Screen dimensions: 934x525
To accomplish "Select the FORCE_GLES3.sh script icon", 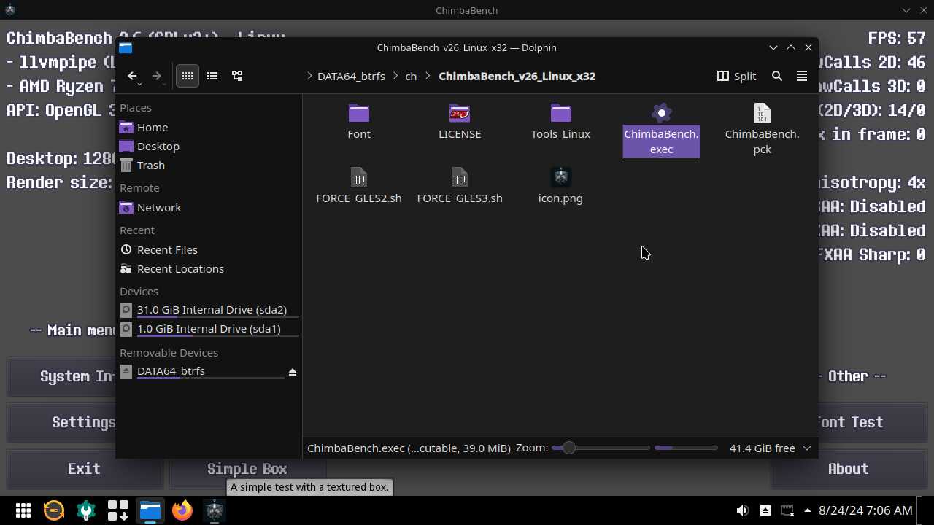I will coord(460,177).
